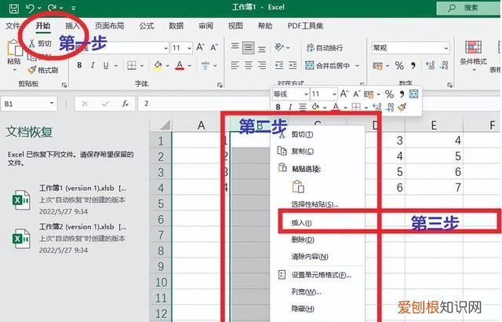
Task: Click the comma style icon in ribbon
Action: [x=413, y=66]
